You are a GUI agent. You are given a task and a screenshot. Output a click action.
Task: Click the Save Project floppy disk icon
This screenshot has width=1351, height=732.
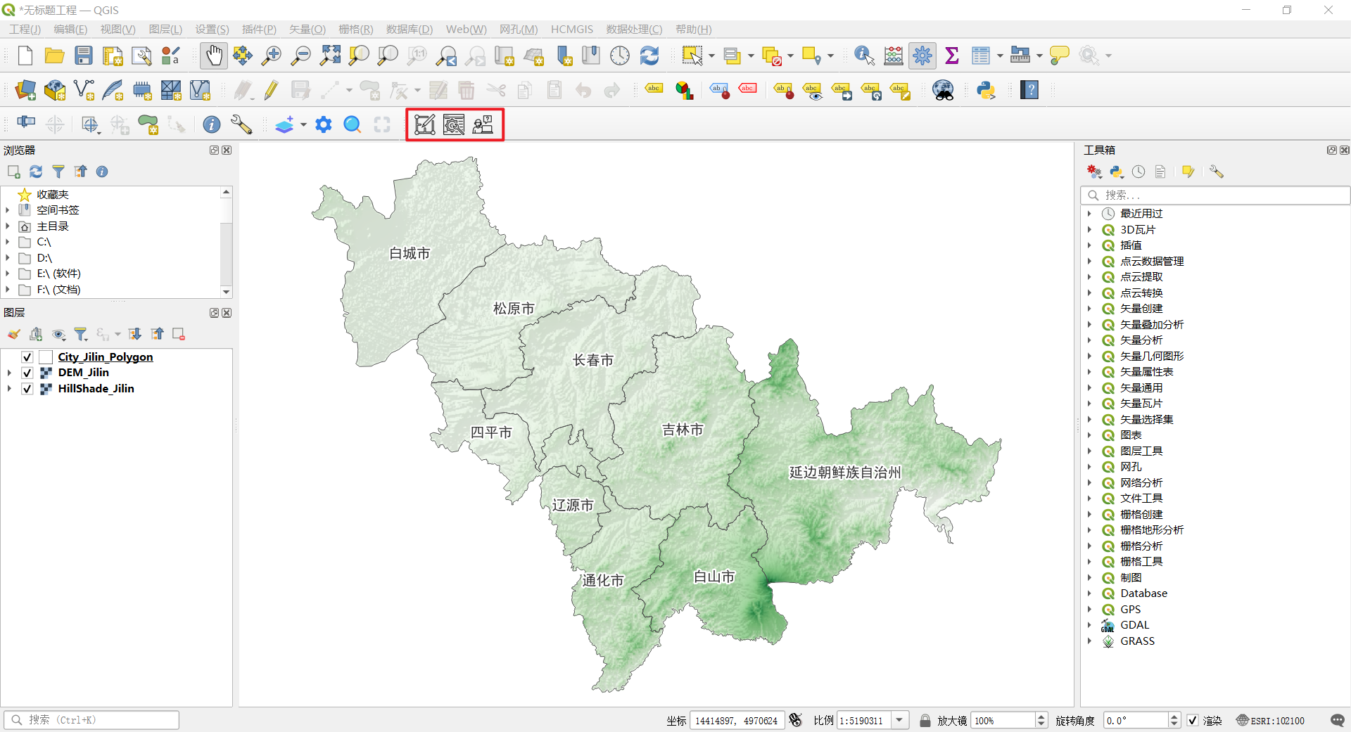coord(84,56)
